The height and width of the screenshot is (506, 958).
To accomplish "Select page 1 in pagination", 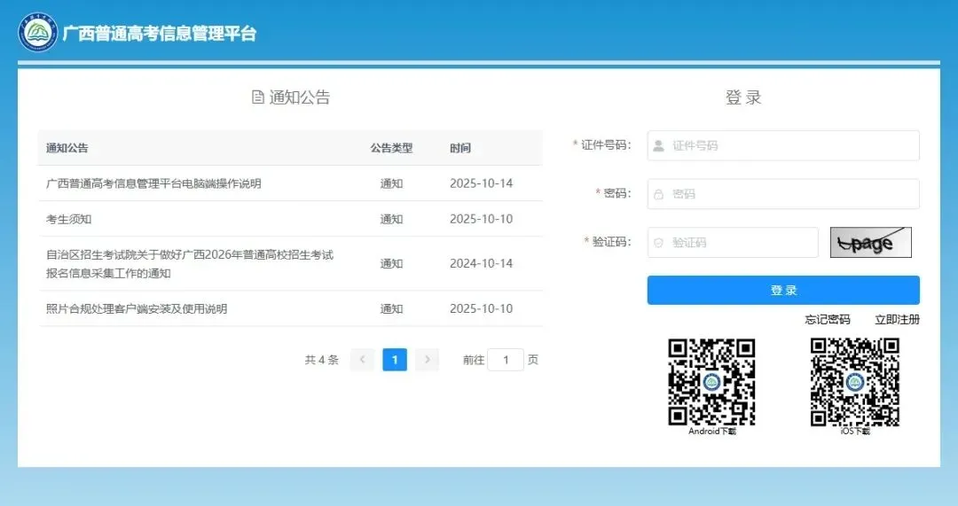I will click(x=395, y=360).
